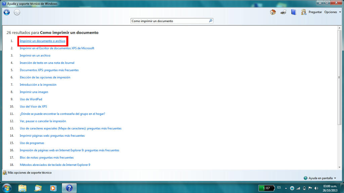Screen dimensions: 344x193
Task: Open result Uso de programas
Action: [32, 143]
